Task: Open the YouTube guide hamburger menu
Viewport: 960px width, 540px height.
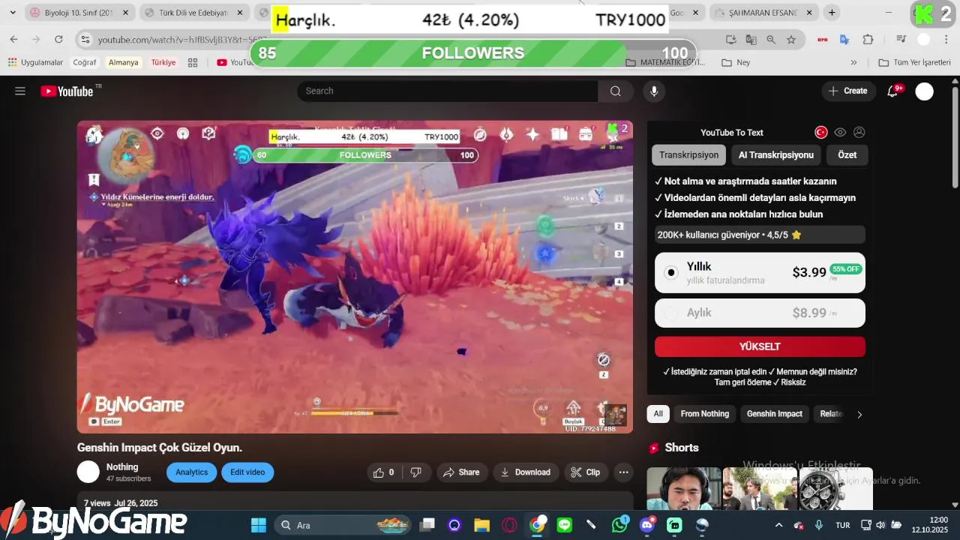Action: click(20, 91)
